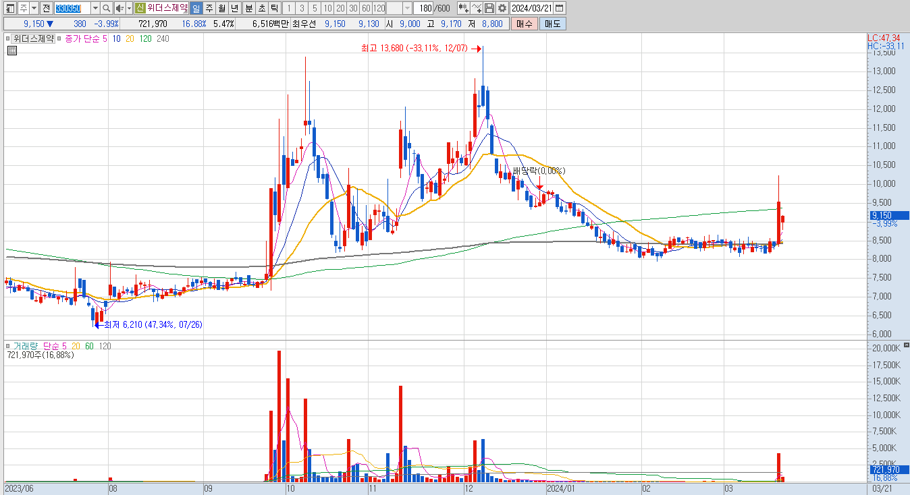Click the LC:47.34 label
Image resolution: width=910 pixels, height=495 pixels.
pyautogui.click(x=884, y=38)
